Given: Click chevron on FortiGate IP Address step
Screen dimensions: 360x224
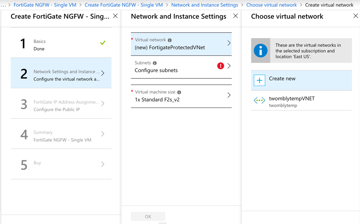Looking at the screenshot, I should 102,103.
